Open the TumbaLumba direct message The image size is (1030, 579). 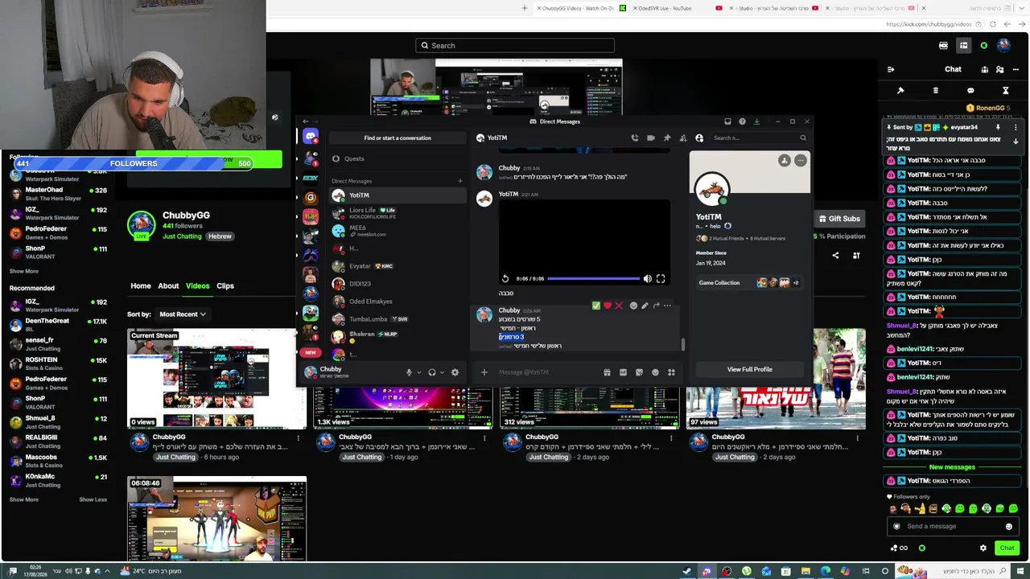pyautogui.click(x=398, y=319)
